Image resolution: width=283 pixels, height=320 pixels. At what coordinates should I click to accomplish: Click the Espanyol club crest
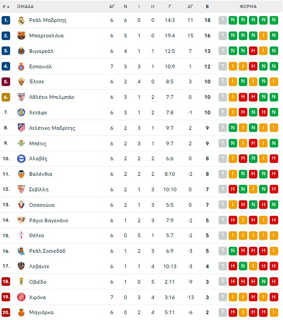(x=21, y=67)
